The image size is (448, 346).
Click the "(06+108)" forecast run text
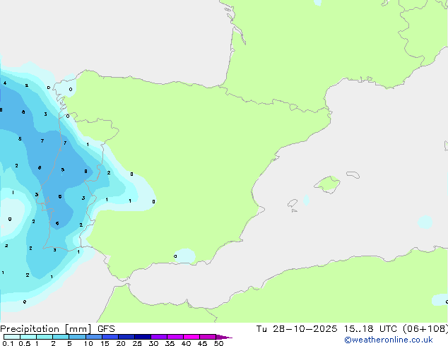425,329
